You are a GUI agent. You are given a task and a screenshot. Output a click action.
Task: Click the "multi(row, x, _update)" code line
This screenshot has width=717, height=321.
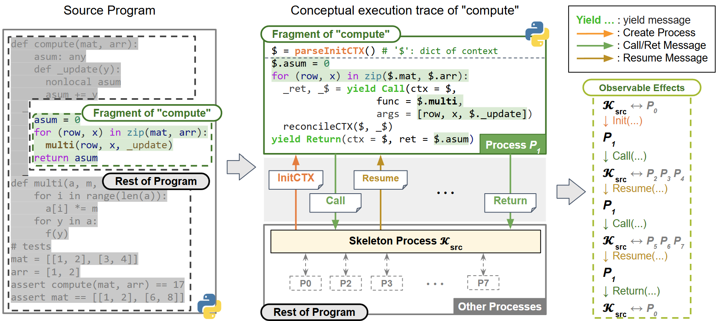click(109, 146)
